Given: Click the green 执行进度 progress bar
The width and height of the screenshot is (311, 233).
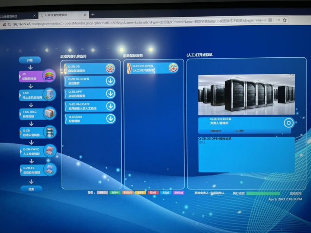Looking at the screenshot, I should coord(263,194).
